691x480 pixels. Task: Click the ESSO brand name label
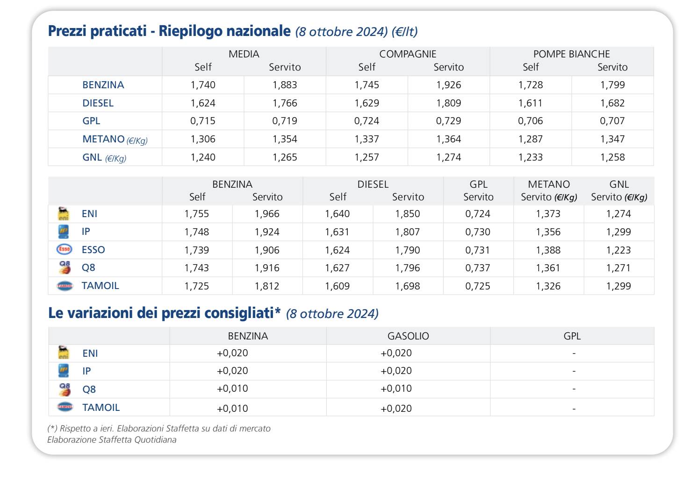click(94, 250)
